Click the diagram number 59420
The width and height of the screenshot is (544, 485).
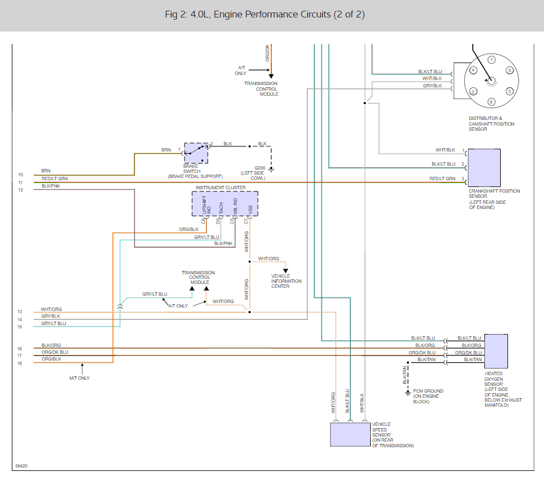(x=21, y=466)
